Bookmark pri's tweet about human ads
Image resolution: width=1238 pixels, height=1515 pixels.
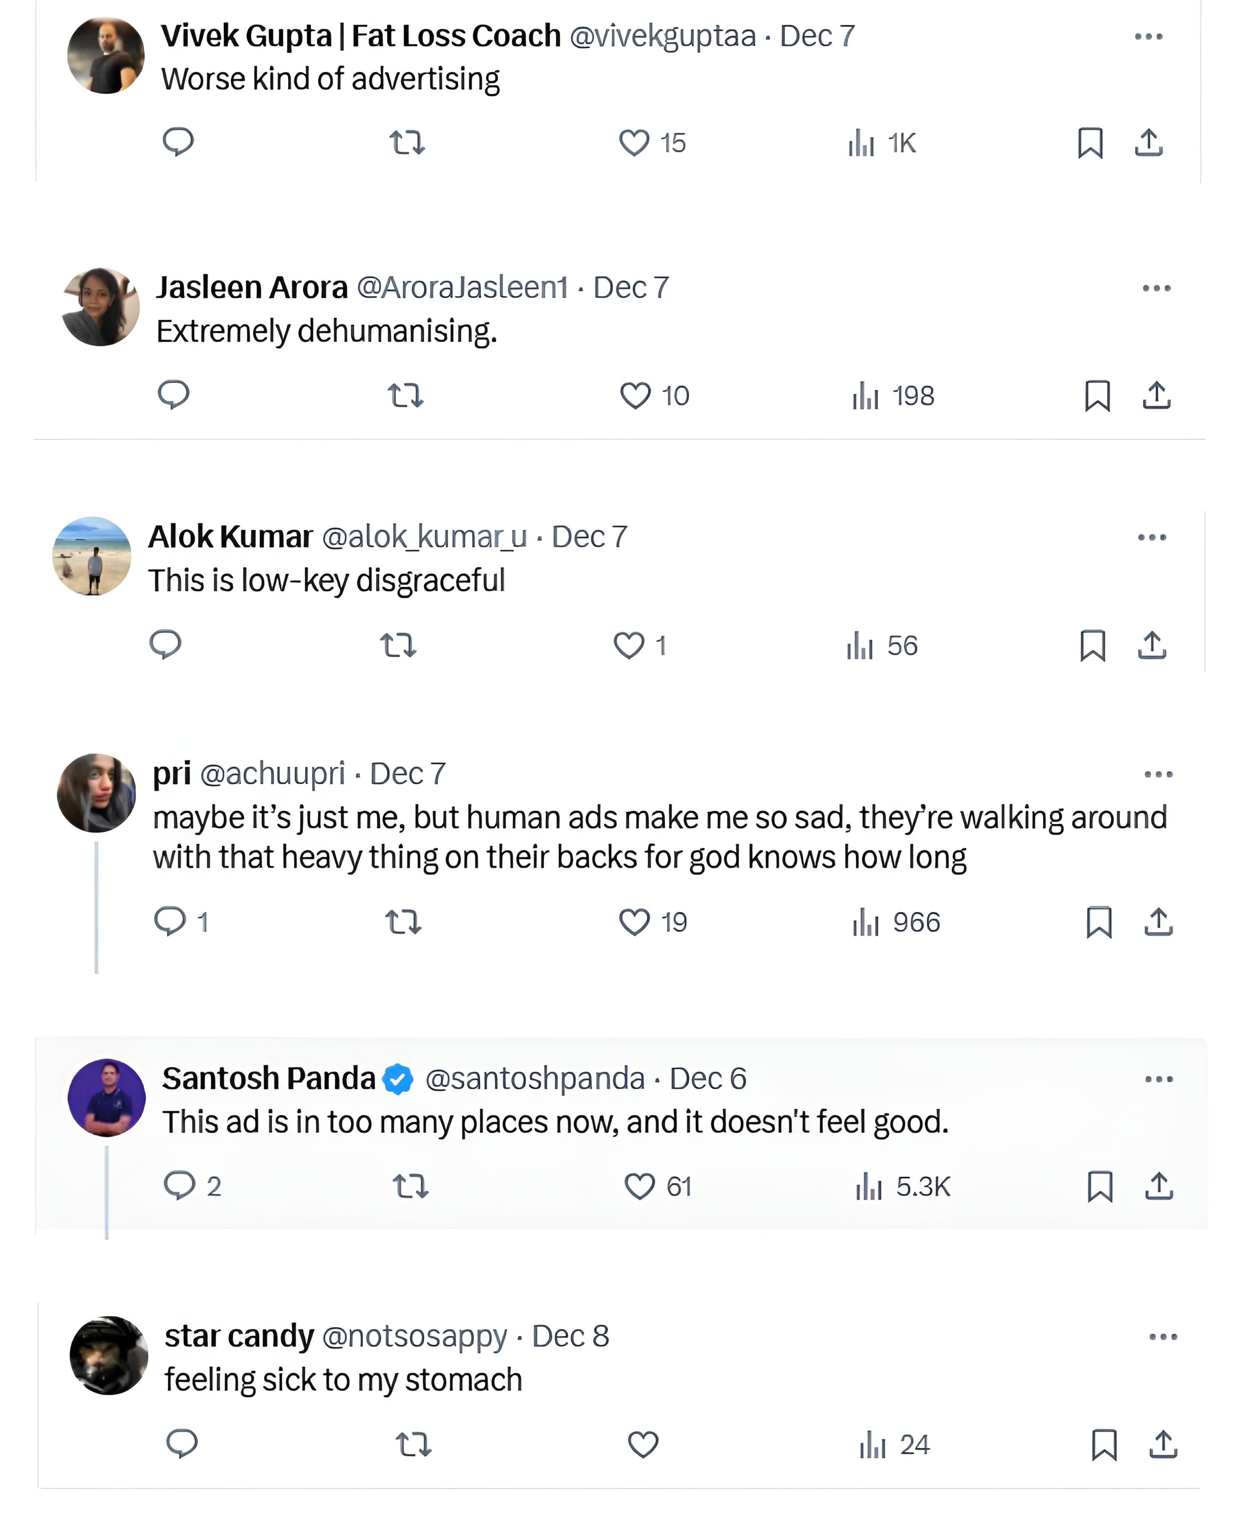pos(1099,922)
